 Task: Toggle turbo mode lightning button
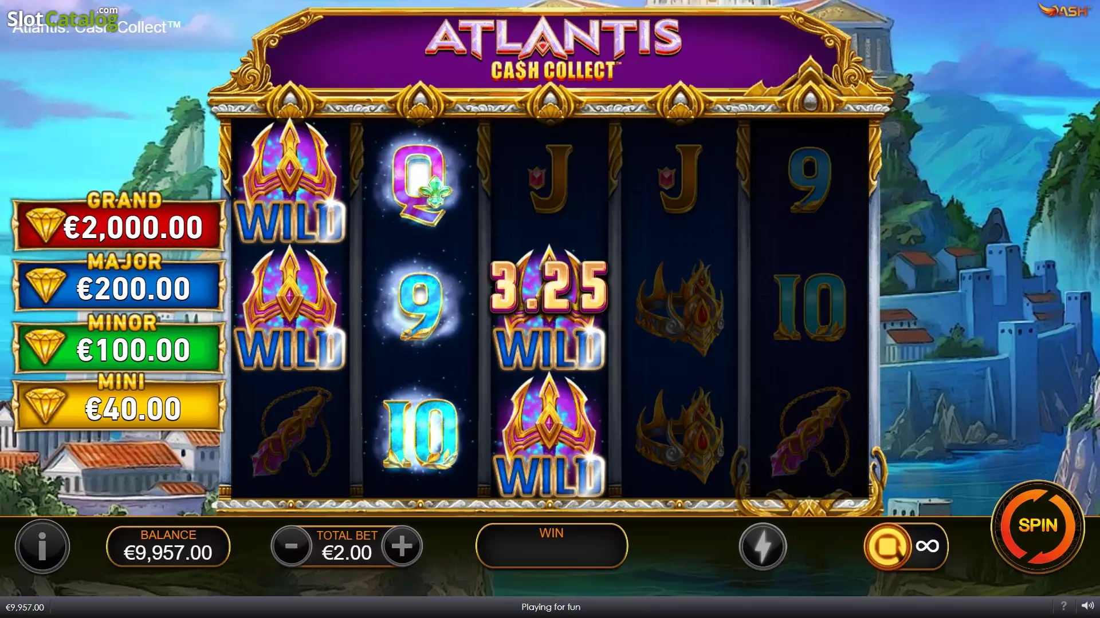pos(763,546)
